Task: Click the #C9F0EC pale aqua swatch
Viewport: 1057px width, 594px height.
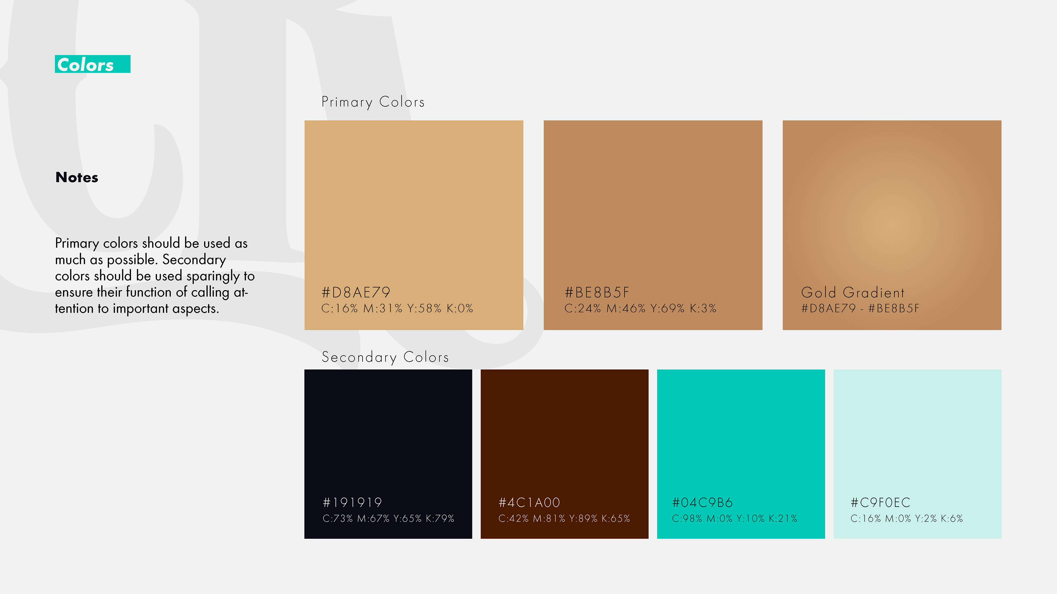Action: click(917, 454)
